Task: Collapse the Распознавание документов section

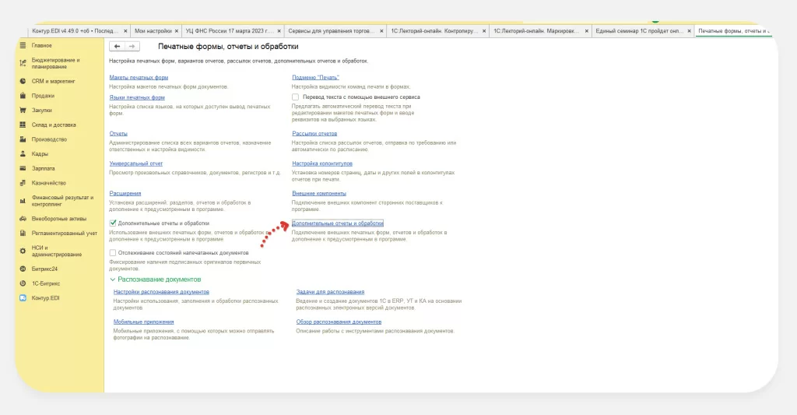Action: 113,279
